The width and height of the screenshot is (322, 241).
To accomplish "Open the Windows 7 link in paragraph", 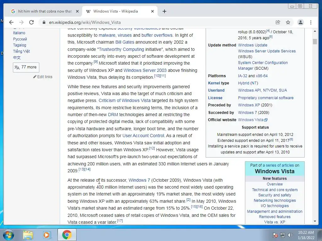I will (139, 180).
